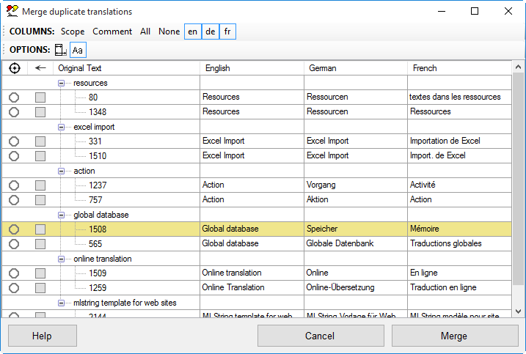Viewport: 526px width, 354px height.
Task: Click the target icon column header
Action: click(15, 68)
